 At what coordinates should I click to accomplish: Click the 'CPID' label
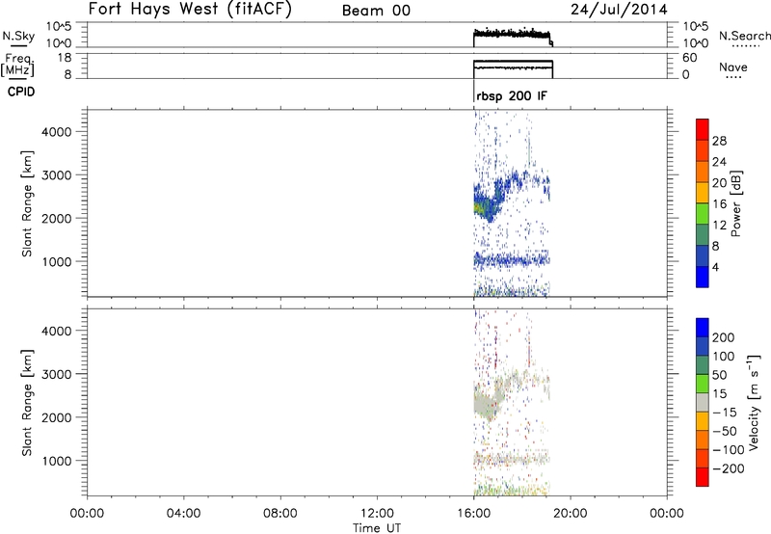(21, 92)
